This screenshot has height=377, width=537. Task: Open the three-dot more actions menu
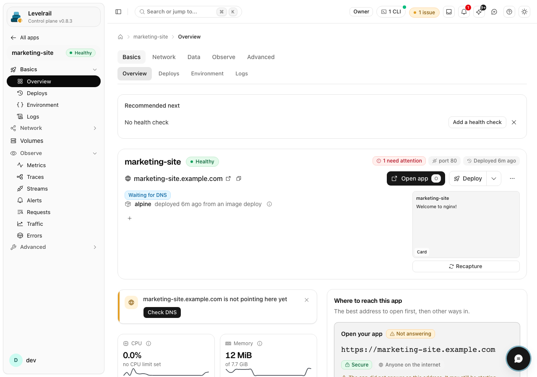[x=512, y=178]
